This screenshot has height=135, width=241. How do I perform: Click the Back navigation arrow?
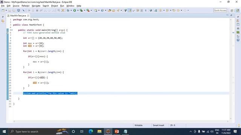tap(178, 10)
